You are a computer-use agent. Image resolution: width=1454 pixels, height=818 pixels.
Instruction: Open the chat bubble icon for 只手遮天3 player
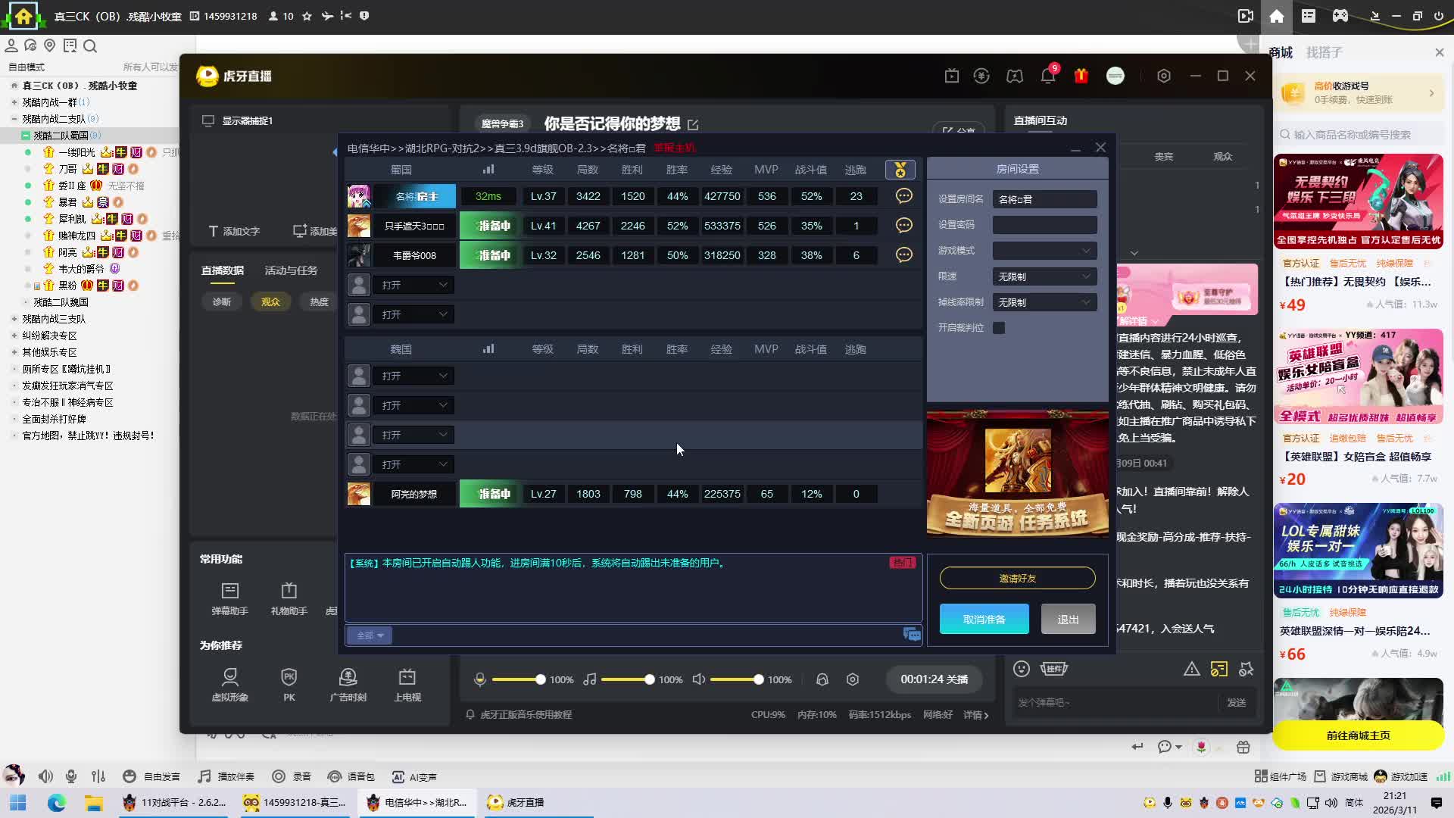coord(903,226)
